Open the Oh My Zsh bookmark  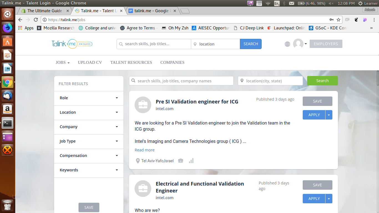tap(175, 28)
